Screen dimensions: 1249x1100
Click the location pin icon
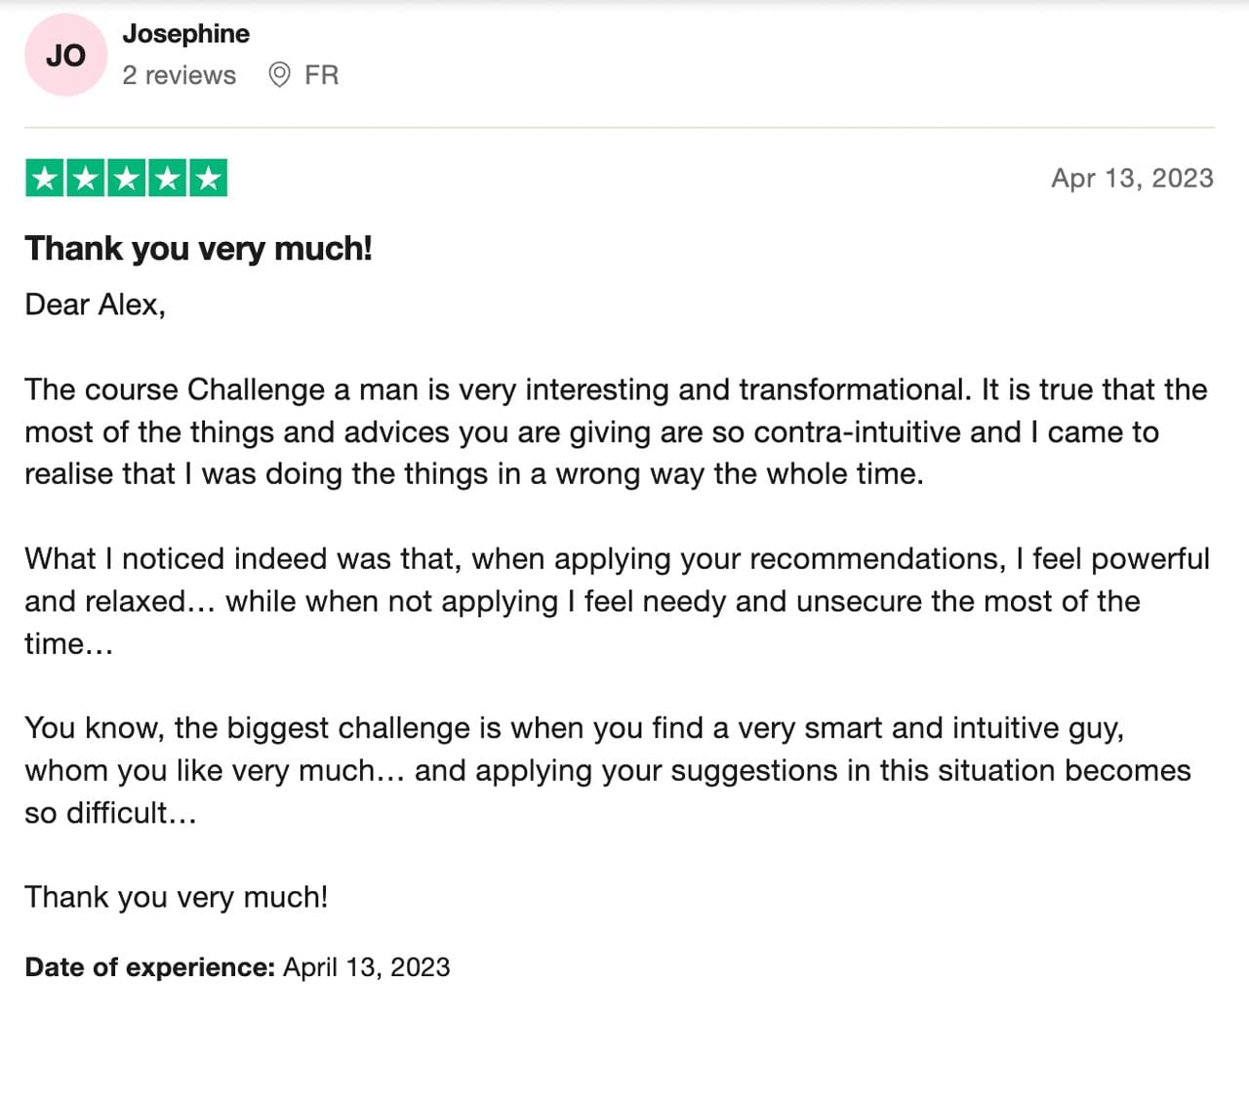coord(279,75)
